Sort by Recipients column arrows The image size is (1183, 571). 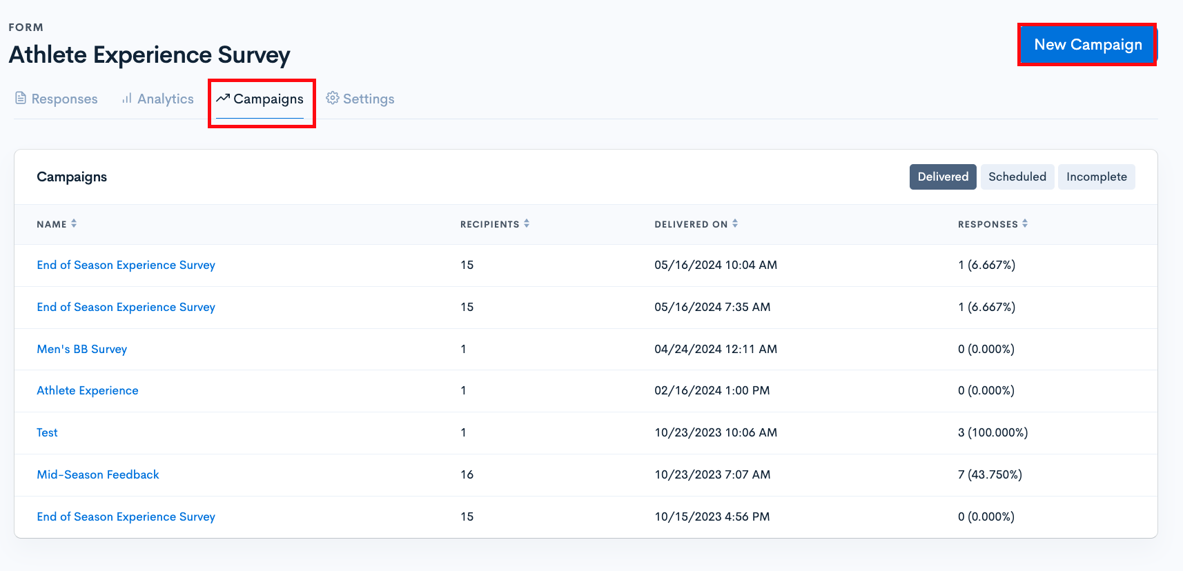(527, 223)
